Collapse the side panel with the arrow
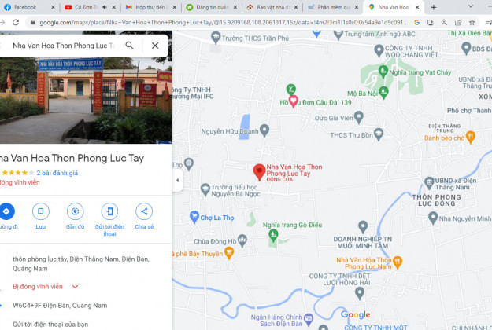 [x=178, y=181]
